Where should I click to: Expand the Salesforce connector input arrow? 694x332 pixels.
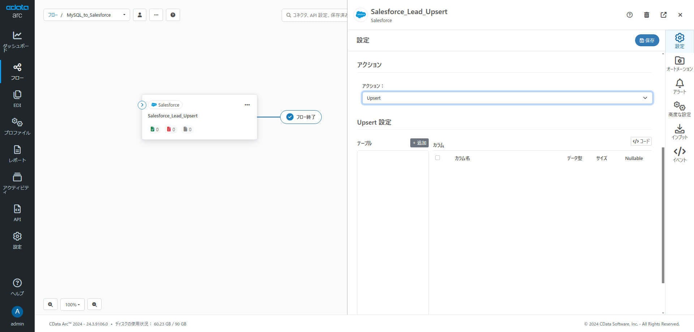tap(142, 105)
